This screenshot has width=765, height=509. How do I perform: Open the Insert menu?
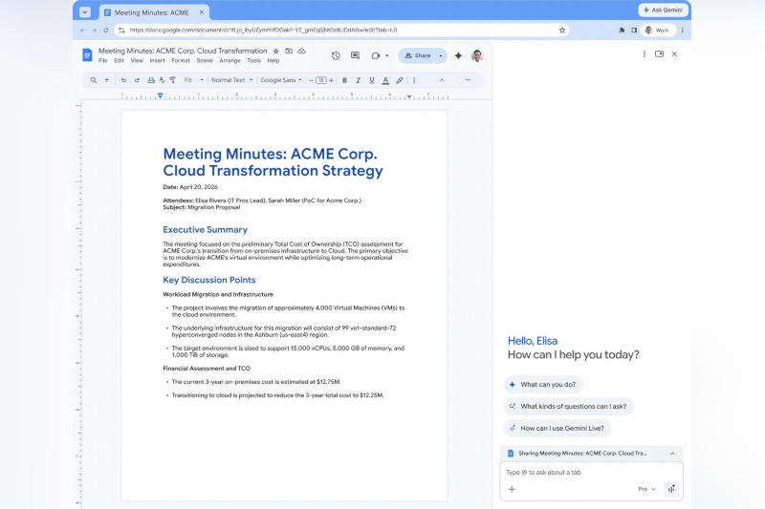click(157, 60)
